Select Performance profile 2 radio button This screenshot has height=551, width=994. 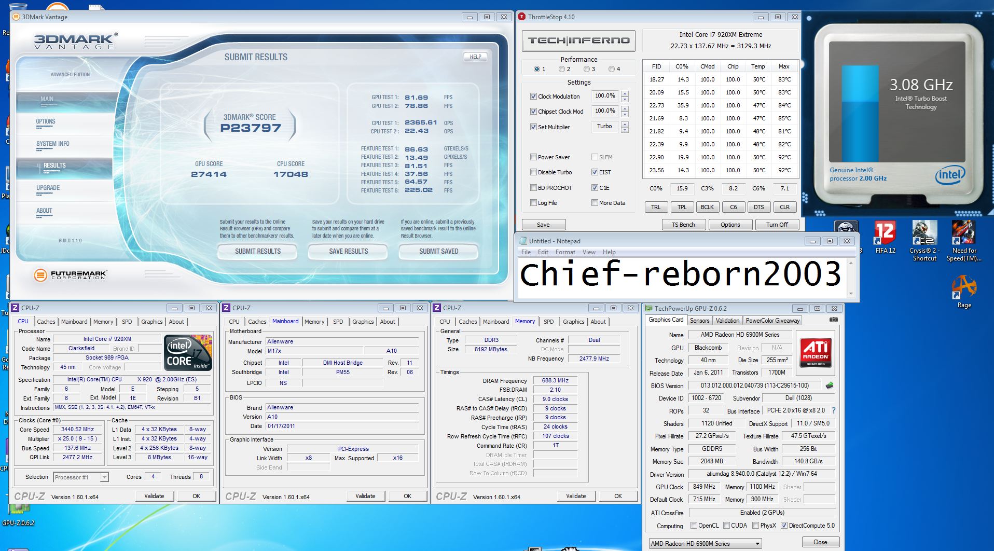coord(562,69)
